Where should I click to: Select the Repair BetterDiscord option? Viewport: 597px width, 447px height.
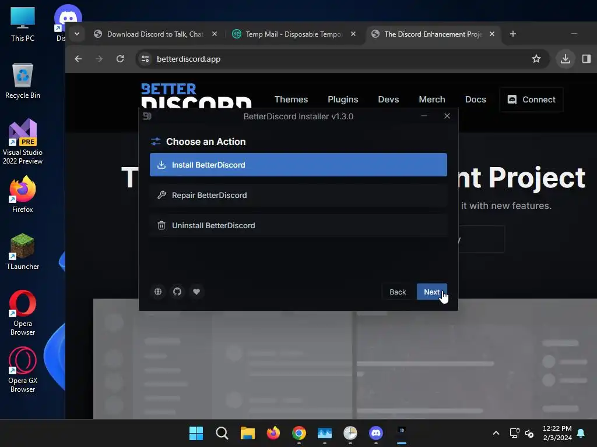pos(298,195)
